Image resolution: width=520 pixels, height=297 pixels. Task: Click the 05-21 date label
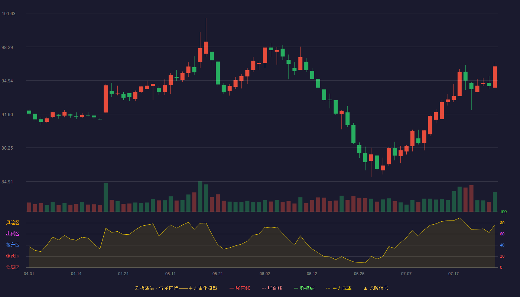coord(218,274)
